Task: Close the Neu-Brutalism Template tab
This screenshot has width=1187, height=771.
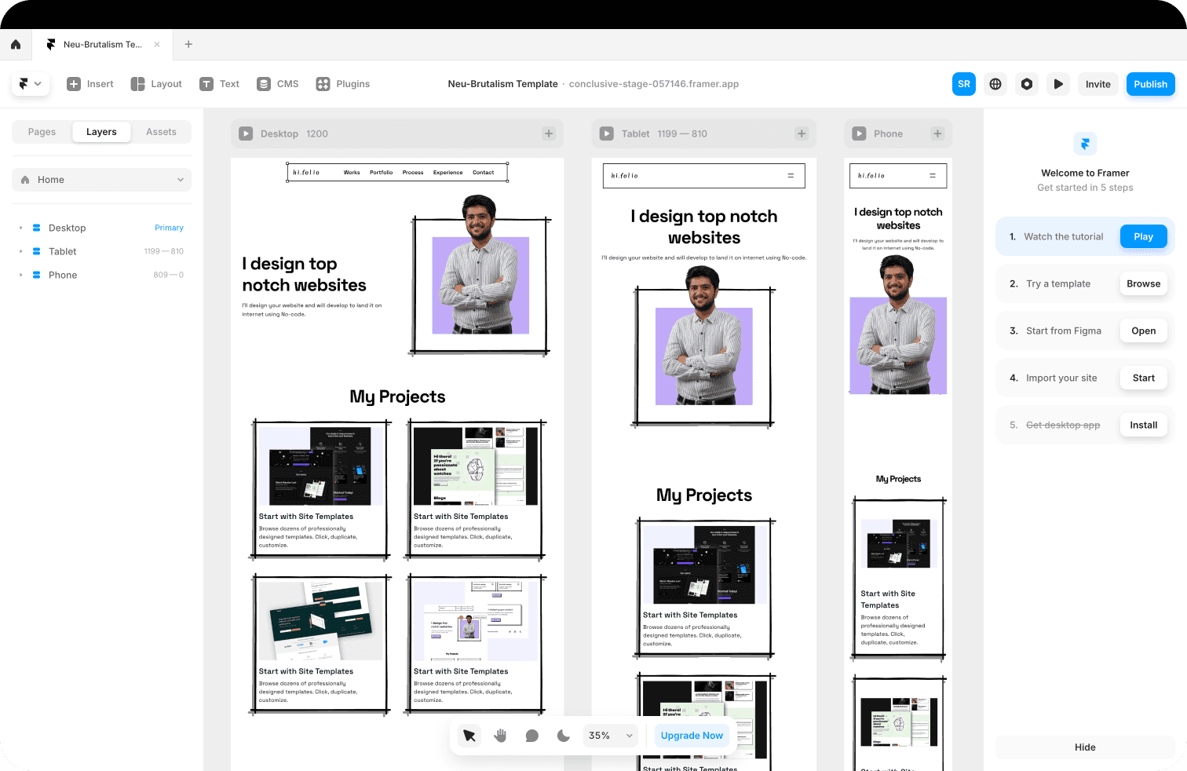Action: click(x=157, y=45)
